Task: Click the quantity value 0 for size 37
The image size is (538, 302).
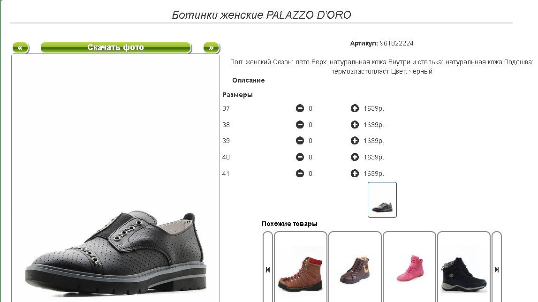Action: click(311, 108)
